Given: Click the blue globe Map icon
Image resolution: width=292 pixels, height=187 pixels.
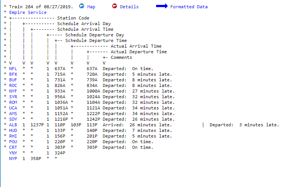Looking at the screenshot, I should (82, 6).
